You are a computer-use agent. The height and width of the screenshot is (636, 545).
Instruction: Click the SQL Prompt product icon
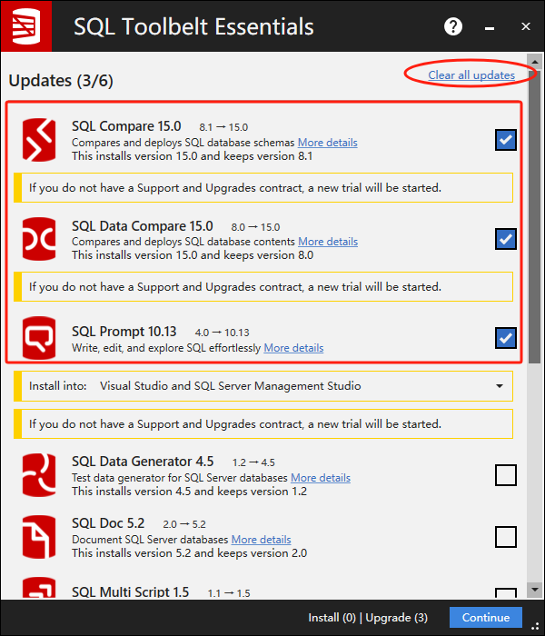click(39, 338)
